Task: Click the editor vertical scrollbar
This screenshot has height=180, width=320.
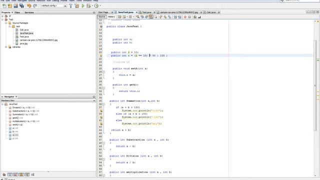Action: 315,85
